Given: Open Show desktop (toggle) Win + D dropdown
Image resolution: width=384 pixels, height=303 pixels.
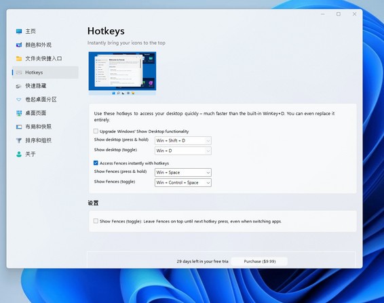Looking at the screenshot, I should (183, 150).
